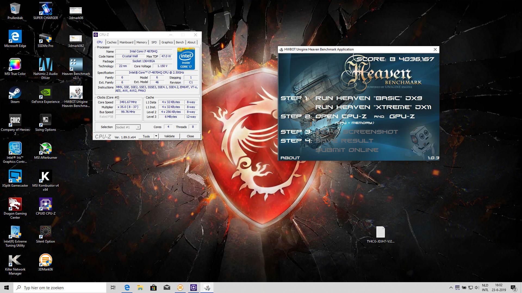
Task: Click the Validate button in CPU-Z
Action: pos(169,136)
